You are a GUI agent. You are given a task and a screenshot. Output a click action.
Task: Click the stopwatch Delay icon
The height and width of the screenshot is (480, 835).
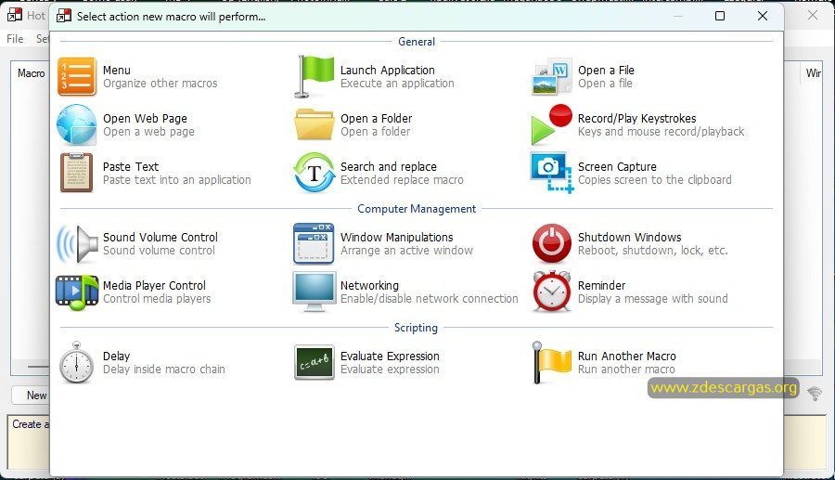[x=77, y=362]
